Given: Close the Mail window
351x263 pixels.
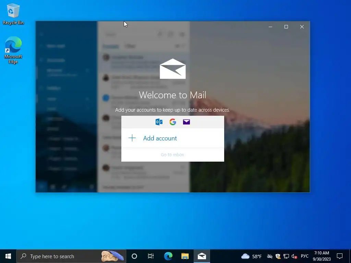Looking at the screenshot, I should [302, 27].
